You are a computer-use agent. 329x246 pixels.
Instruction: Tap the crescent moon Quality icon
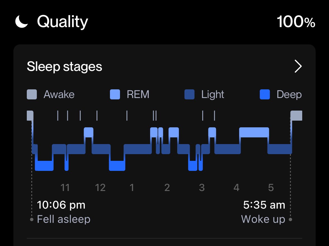tap(21, 22)
